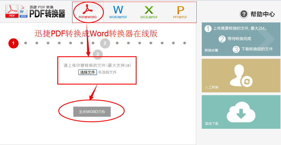Image resolution: width=281 pixels, height=145 pixels.
Task: Click the cloud download icon
Action: coord(241,112)
